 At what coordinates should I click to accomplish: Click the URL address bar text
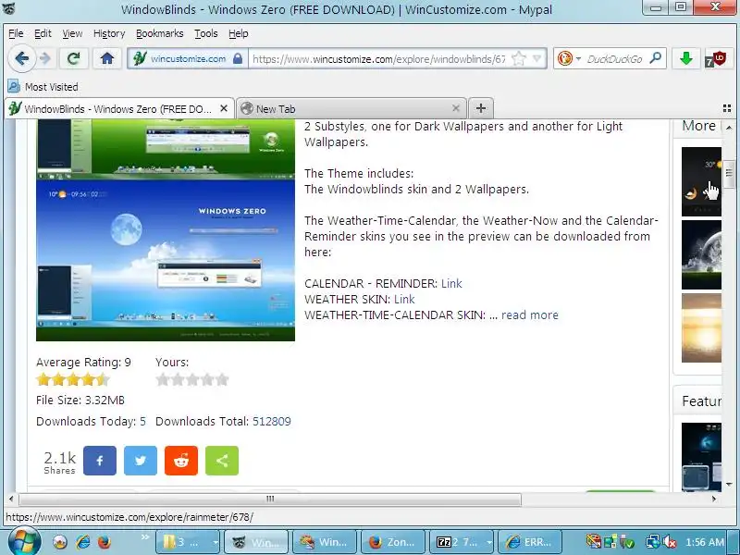tap(379, 59)
